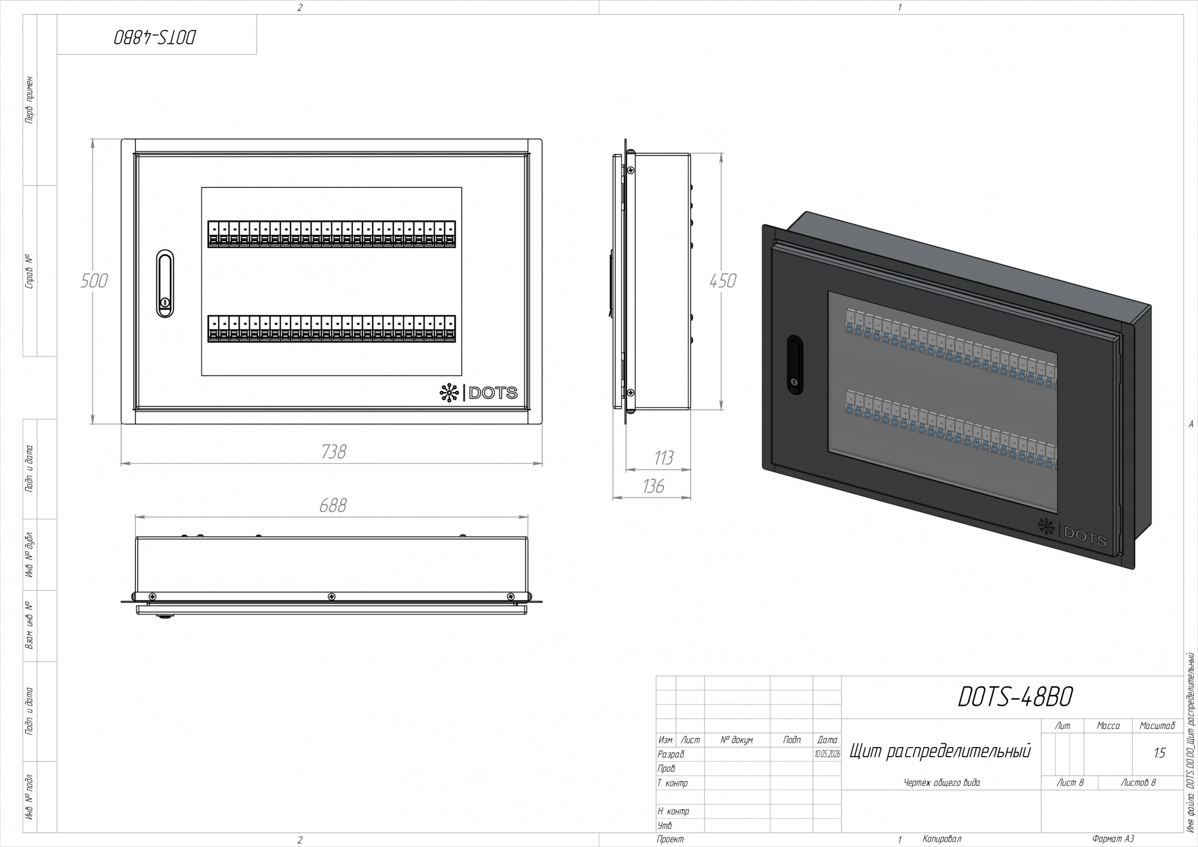Click the "Инв. № подл." side label

[x=29, y=797]
